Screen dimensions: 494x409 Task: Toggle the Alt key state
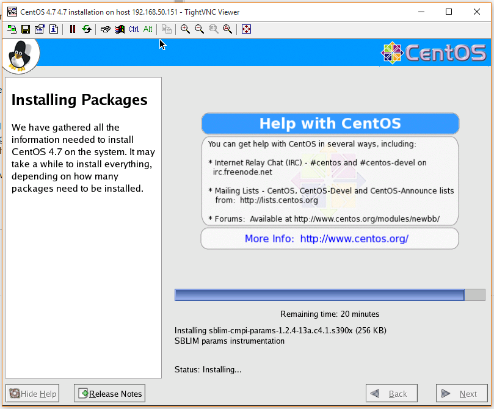tap(147, 29)
